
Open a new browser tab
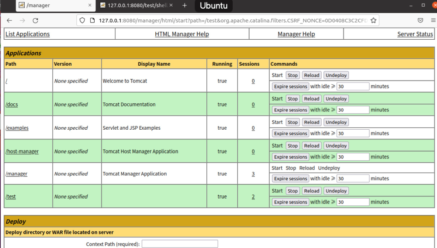point(185,5)
